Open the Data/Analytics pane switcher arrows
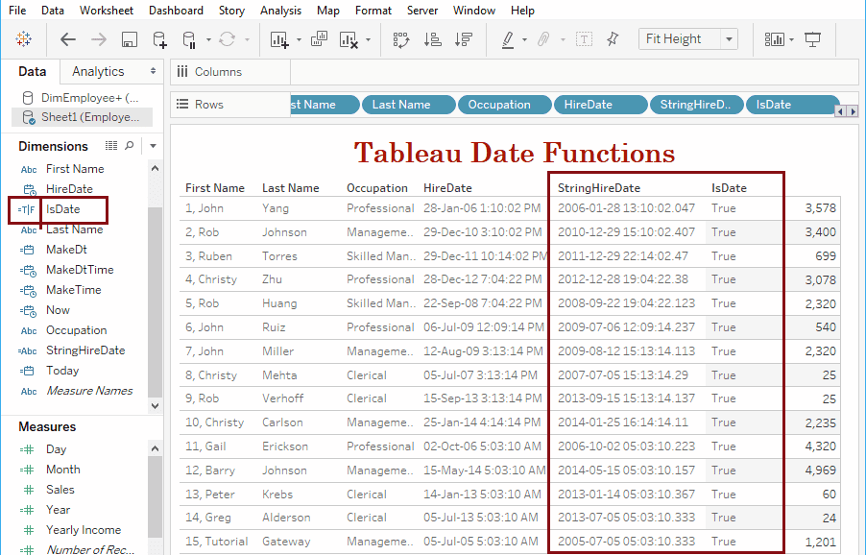 coord(153,71)
